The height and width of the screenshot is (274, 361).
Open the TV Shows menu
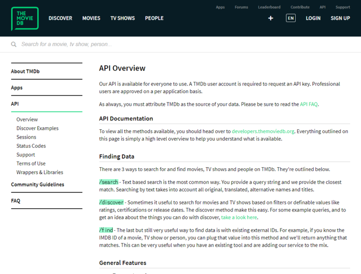coord(122,18)
